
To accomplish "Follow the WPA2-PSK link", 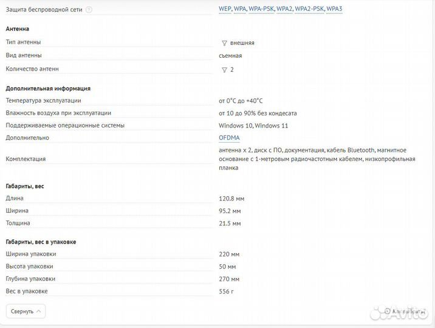I will (309, 9).
